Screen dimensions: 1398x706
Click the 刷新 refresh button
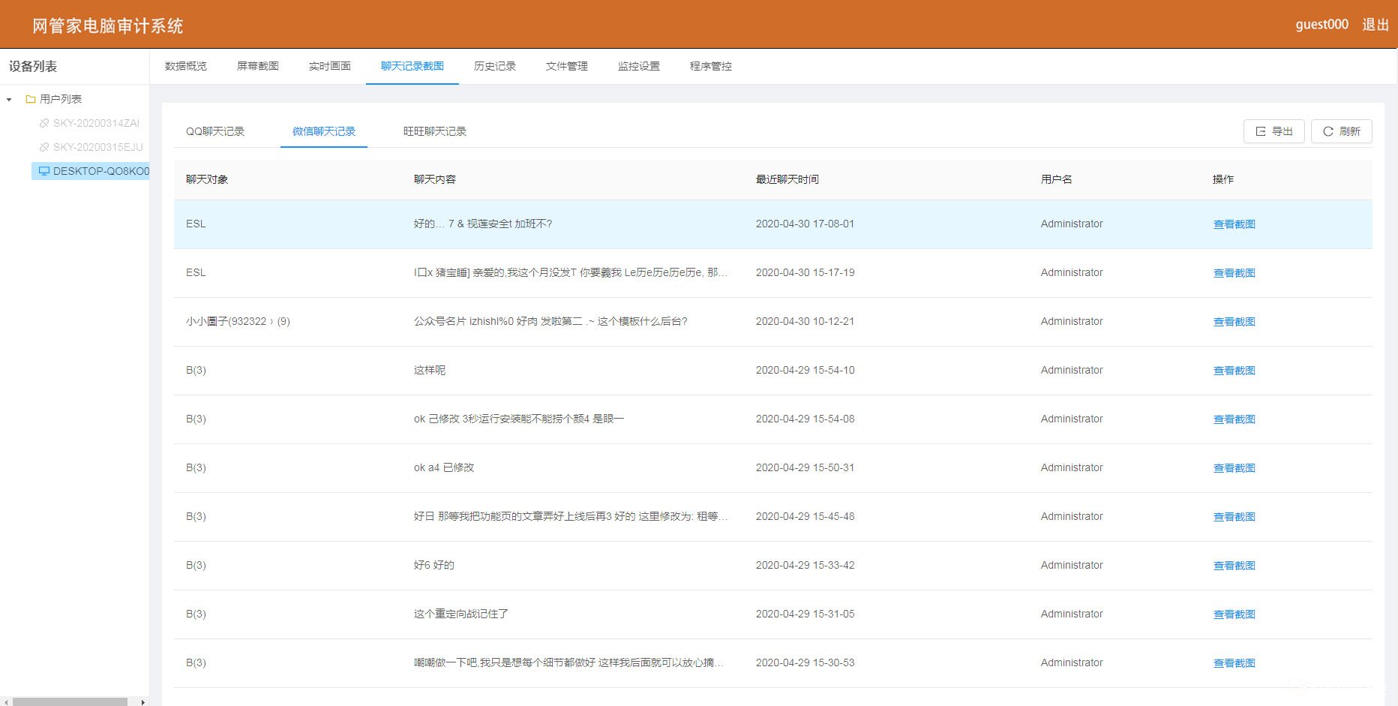click(1342, 131)
